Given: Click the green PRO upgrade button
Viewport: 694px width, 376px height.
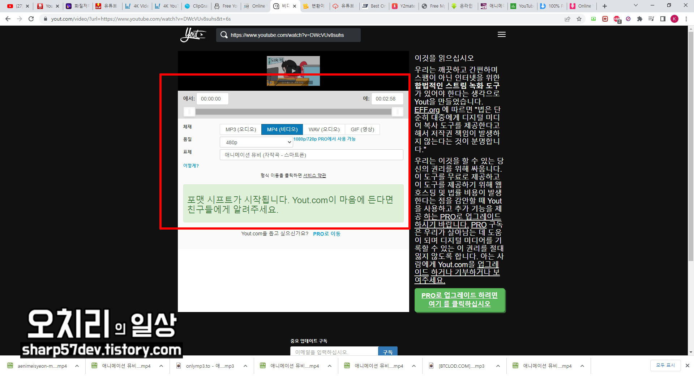Looking at the screenshot, I should [x=459, y=300].
